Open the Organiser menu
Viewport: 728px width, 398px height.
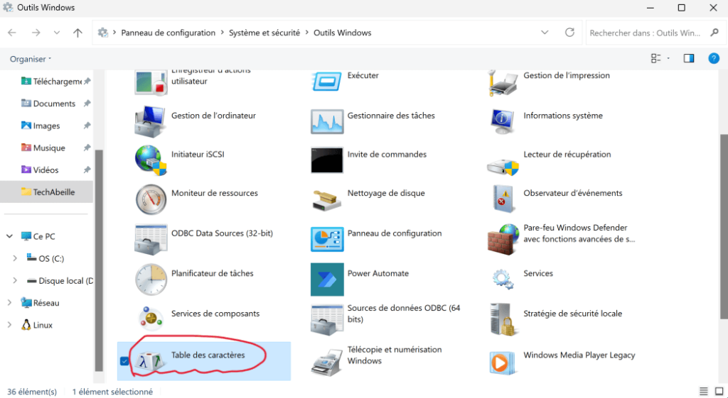31,59
